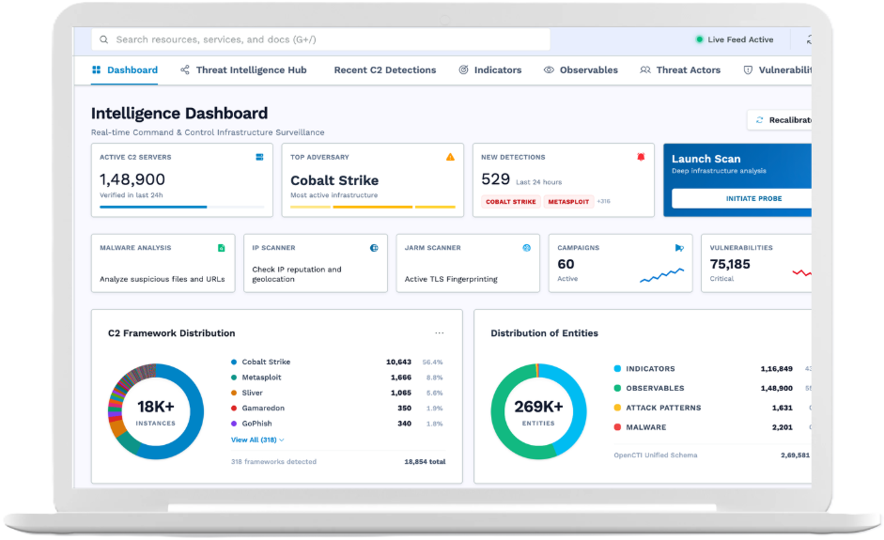884x540 pixels.
Task: Click the 269K+ entities donut chart
Action: click(x=538, y=411)
